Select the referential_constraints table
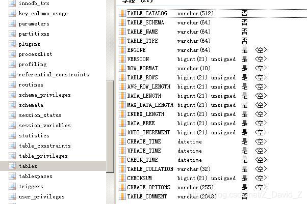Image resolution: width=307 pixels, height=204 pixels. (x=54, y=74)
